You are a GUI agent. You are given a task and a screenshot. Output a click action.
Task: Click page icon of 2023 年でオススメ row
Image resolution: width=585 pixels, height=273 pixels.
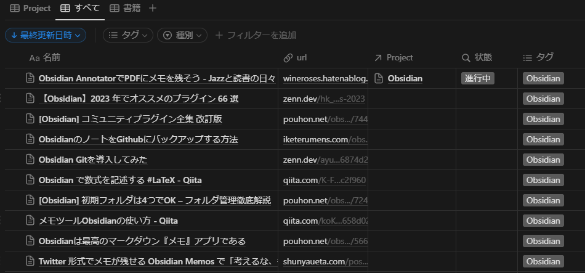tap(30, 99)
